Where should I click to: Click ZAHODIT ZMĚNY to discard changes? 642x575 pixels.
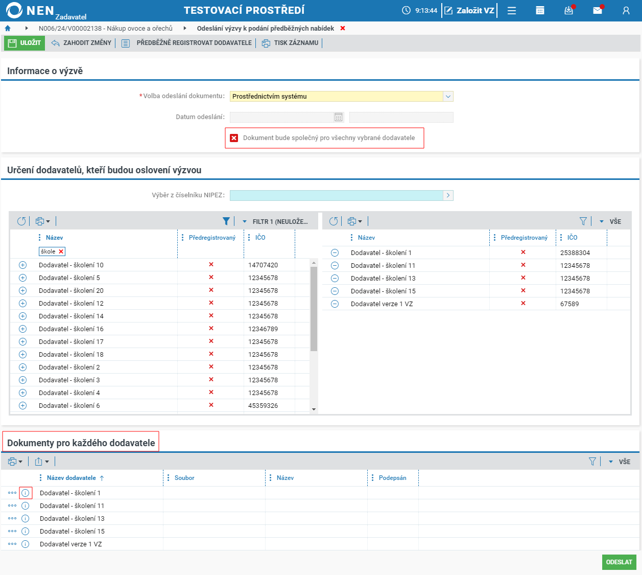click(81, 43)
